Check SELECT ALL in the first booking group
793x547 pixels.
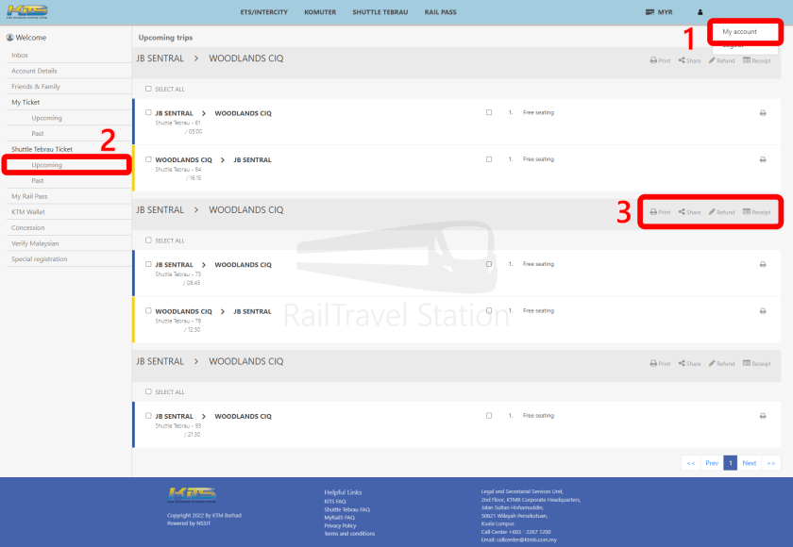pos(148,89)
